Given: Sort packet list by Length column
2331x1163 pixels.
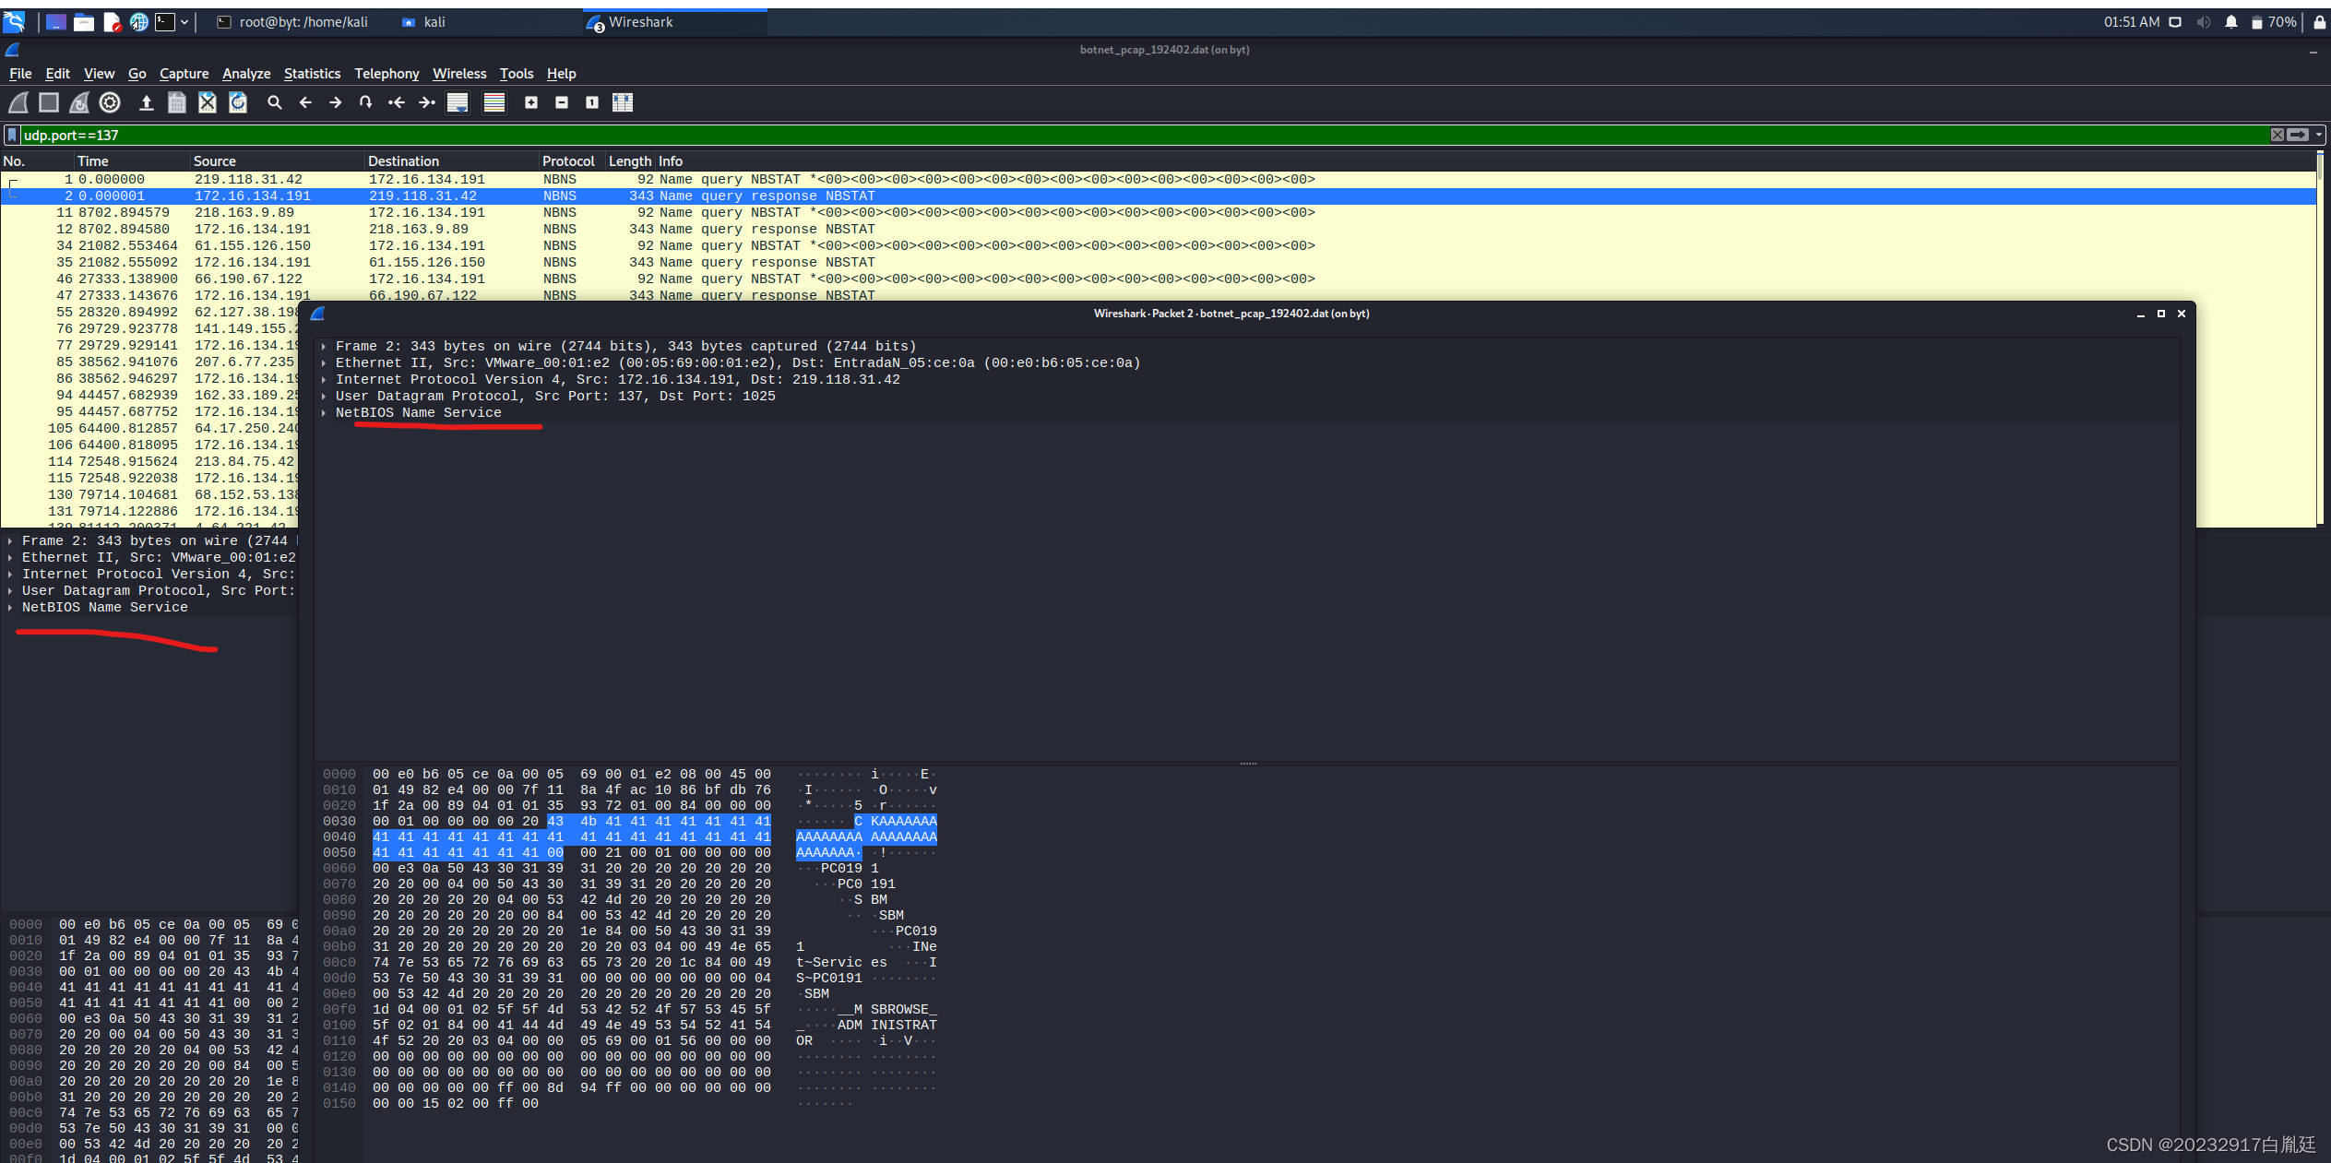Looking at the screenshot, I should click(x=630, y=161).
